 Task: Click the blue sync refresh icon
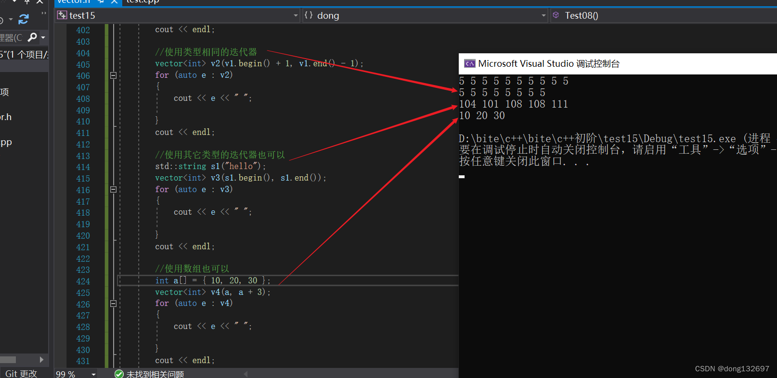click(24, 19)
